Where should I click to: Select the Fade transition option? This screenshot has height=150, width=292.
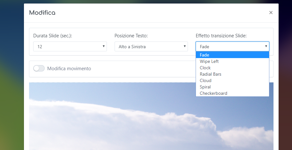click(x=232, y=55)
